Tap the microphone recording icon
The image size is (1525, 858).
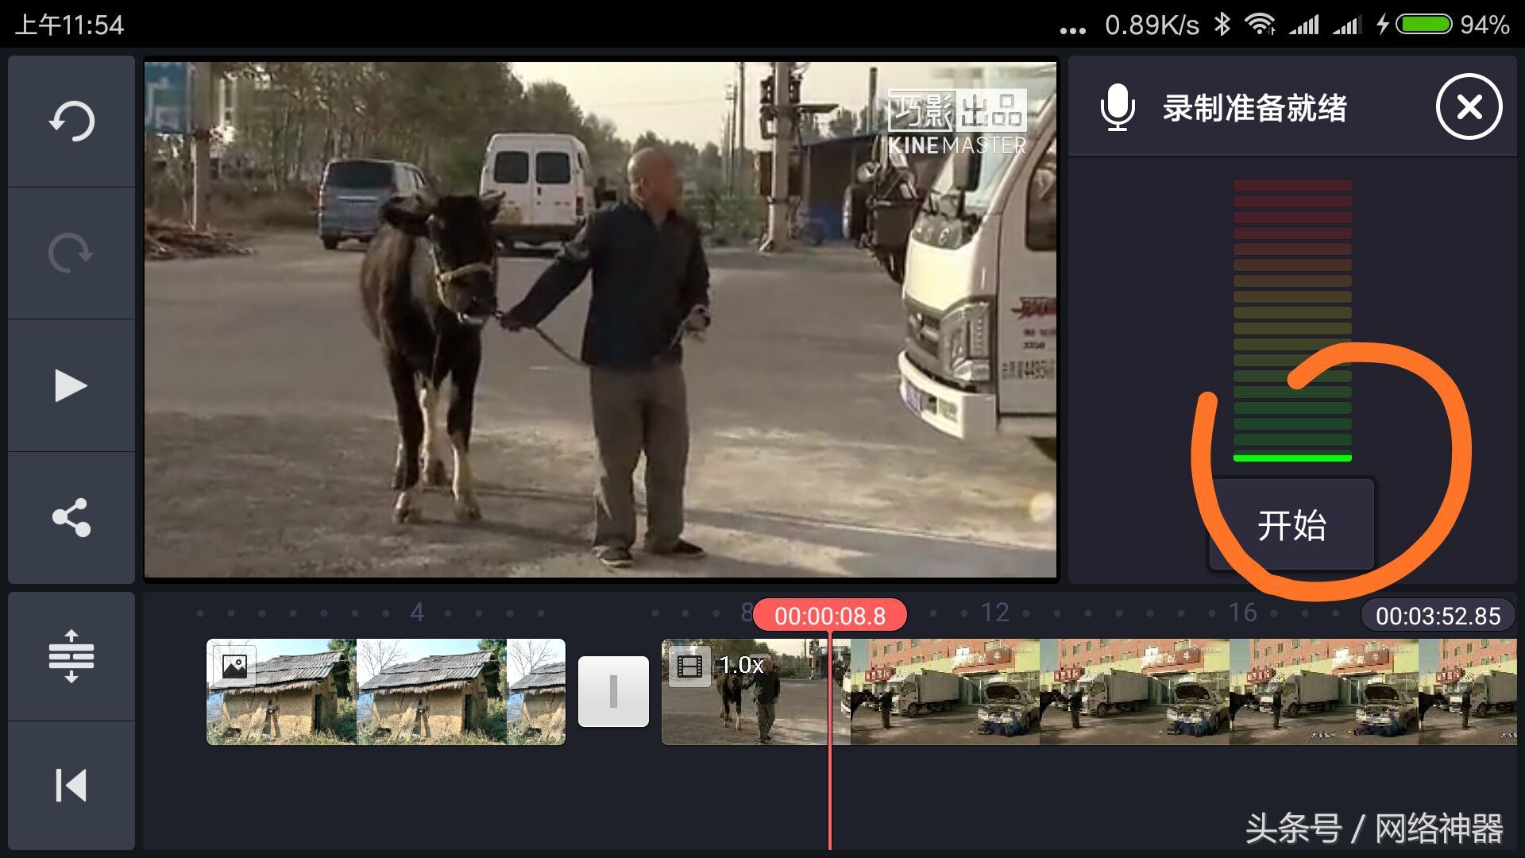pyautogui.click(x=1117, y=107)
